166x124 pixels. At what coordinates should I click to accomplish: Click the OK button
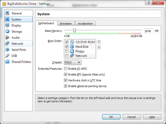pyautogui.click(x=111, y=117)
